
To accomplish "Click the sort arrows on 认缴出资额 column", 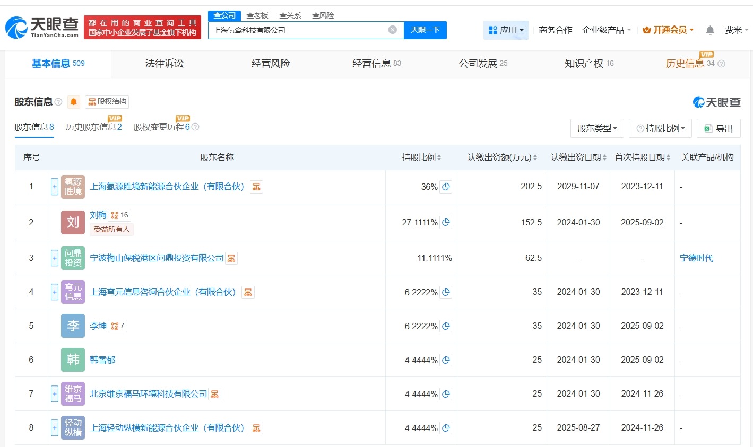I will [x=535, y=157].
